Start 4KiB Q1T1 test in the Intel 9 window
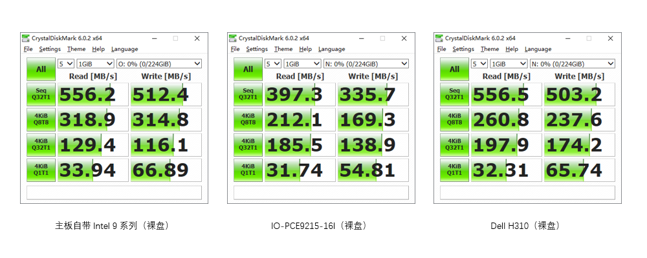647x258 pixels. (41, 170)
